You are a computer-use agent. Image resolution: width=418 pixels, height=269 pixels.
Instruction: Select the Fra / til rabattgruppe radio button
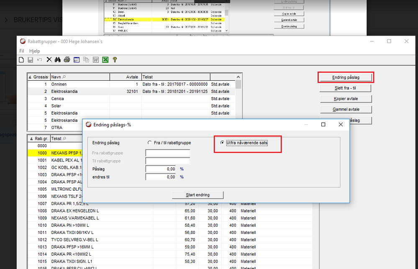[x=149, y=143]
